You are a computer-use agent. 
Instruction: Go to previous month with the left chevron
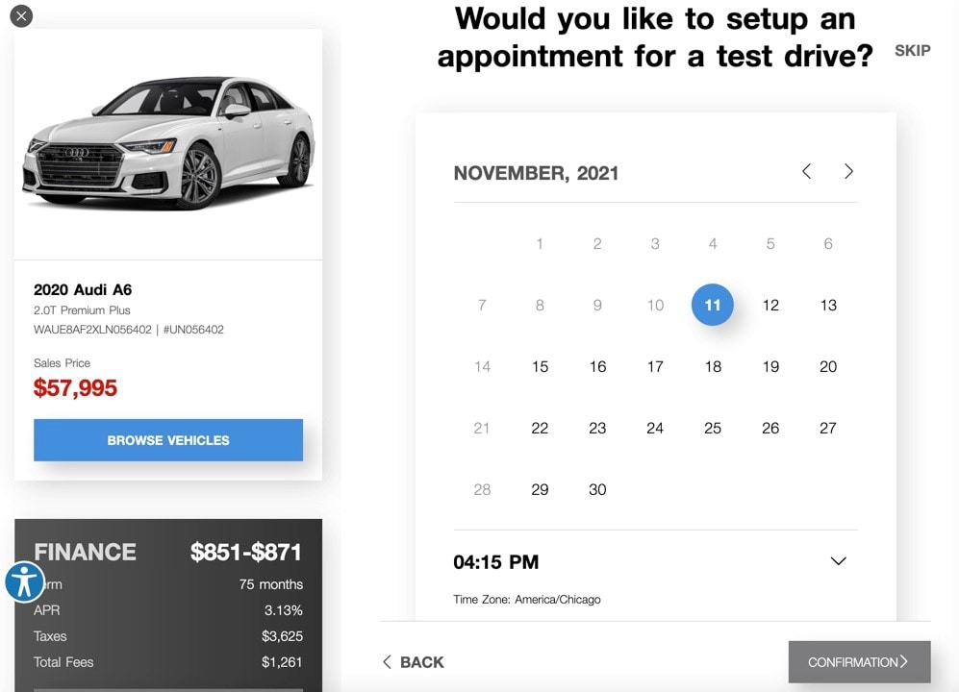(x=807, y=171)
